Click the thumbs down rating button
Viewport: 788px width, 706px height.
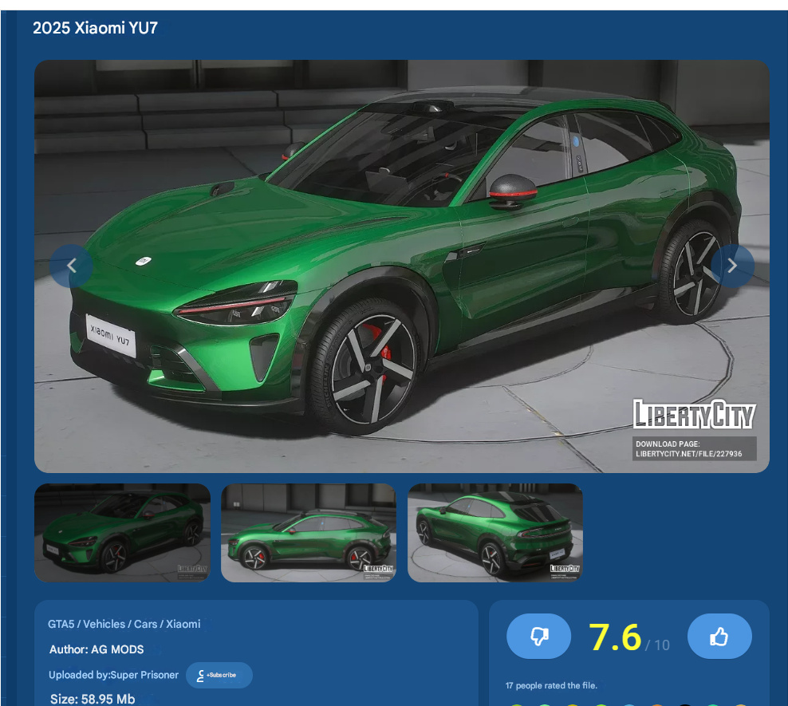[x=538, y=636]
